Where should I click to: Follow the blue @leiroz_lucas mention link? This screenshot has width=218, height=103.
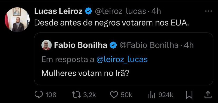click(x=122, y=60)
